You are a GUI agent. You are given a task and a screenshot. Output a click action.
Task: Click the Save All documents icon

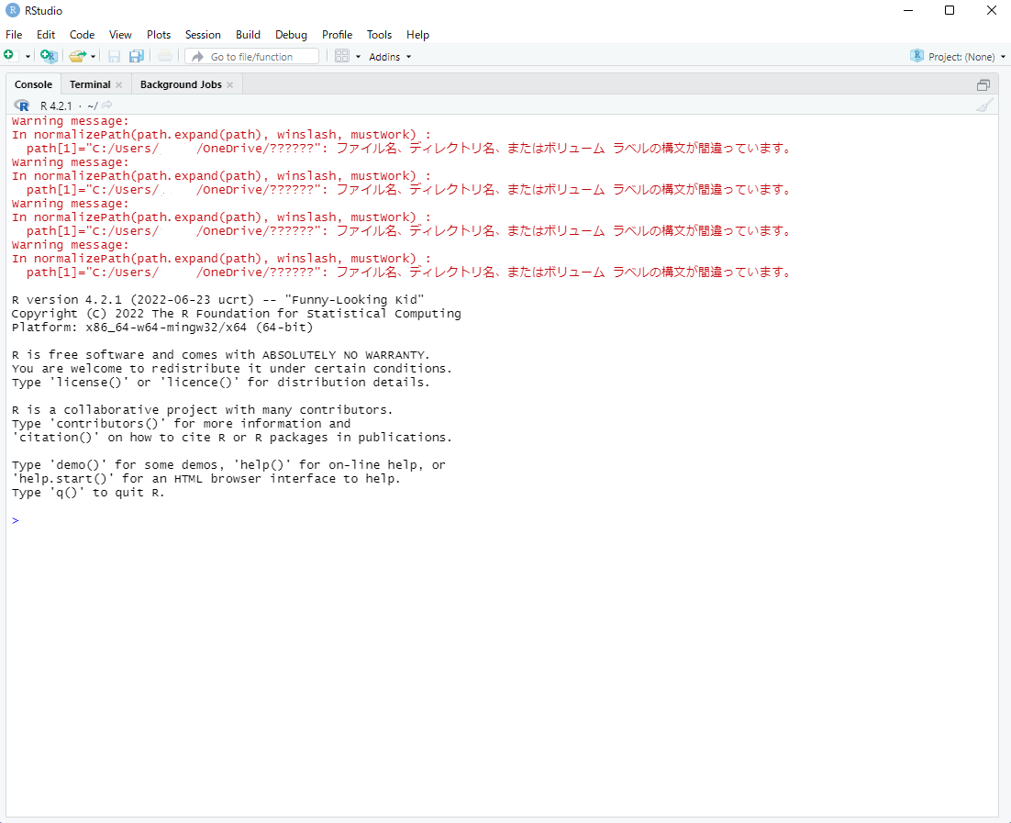tap(136, 56)
